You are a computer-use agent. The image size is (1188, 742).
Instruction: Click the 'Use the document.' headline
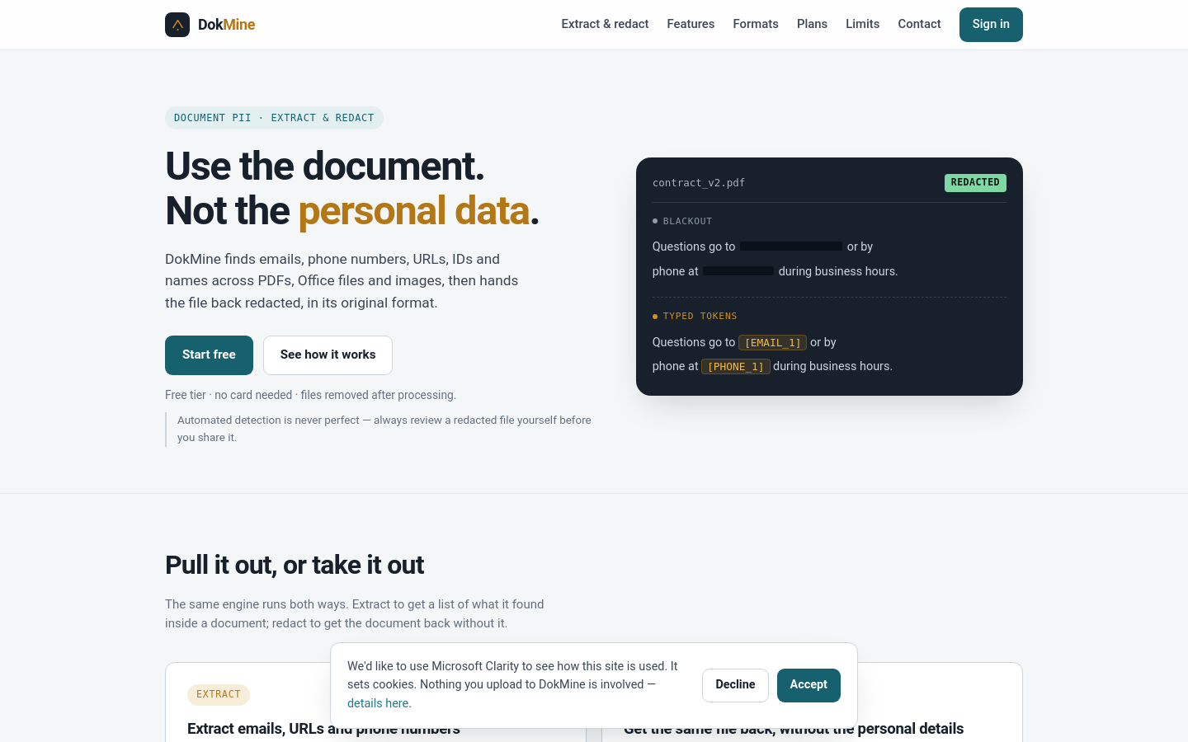pyautogui.click(x=325, y=166)
